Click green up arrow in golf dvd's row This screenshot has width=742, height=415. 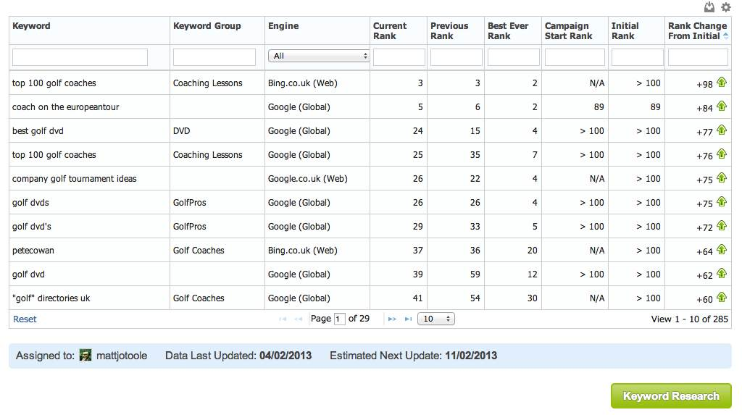(722, 225)
